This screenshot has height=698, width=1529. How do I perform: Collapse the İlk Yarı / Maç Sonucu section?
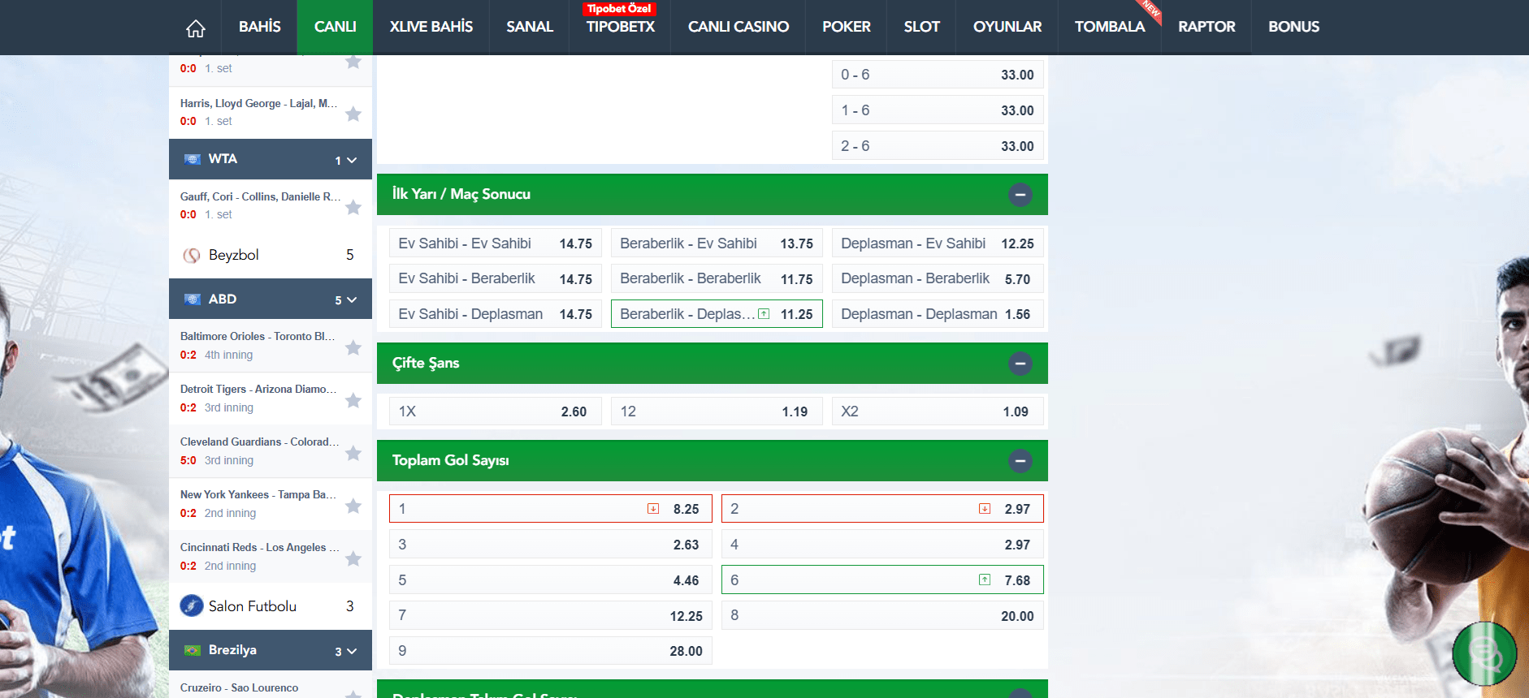[1020, 195]
